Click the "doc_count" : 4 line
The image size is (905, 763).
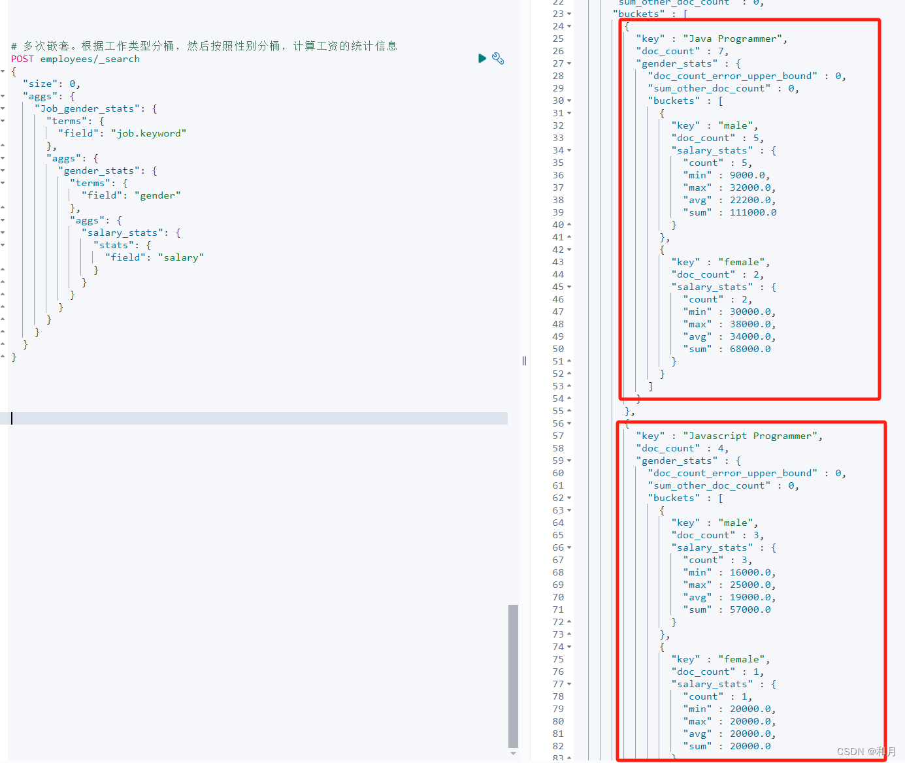coord(682,448)
